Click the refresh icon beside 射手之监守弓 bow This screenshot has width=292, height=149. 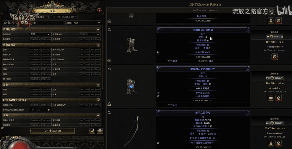(109, 112)
